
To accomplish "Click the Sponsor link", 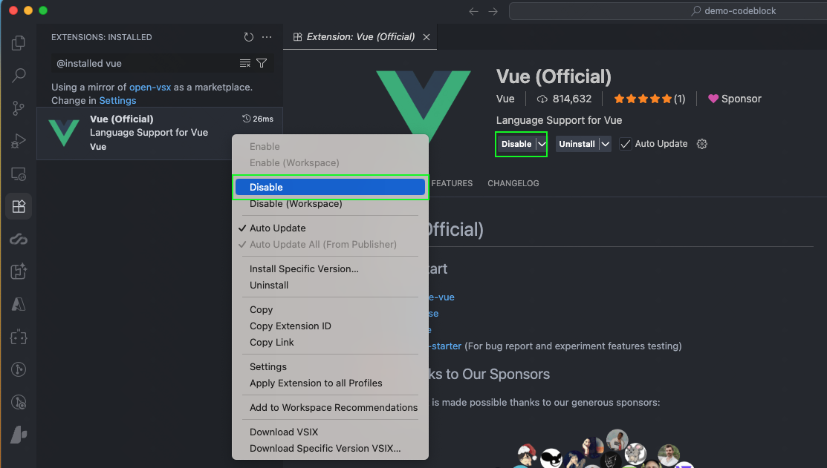I will 734,99.
